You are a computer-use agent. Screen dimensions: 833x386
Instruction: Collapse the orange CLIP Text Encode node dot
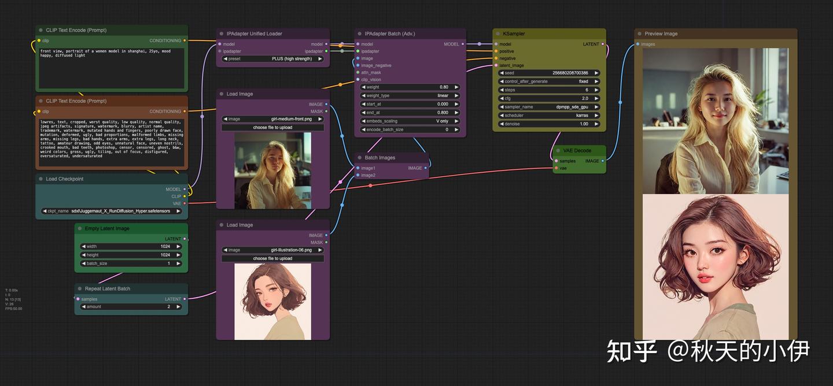(40, 101)
